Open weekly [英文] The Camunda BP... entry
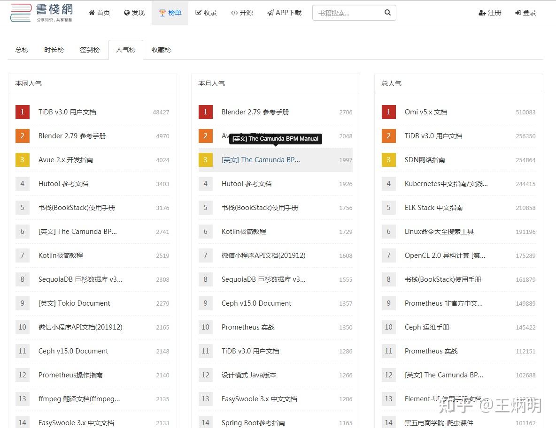 [x=77, y=232]
